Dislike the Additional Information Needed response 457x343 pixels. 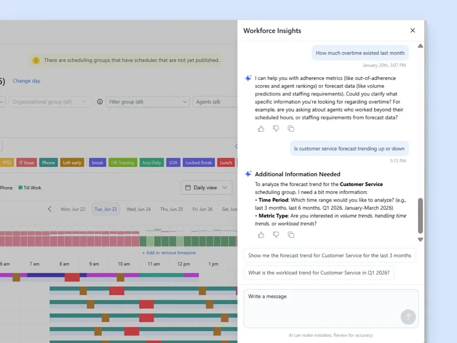[x=276, y=235]
